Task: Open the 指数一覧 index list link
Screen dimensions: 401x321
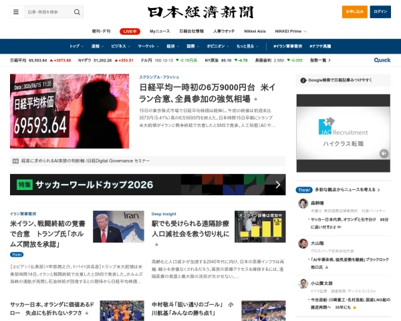Action: click(x=320, y=60)
